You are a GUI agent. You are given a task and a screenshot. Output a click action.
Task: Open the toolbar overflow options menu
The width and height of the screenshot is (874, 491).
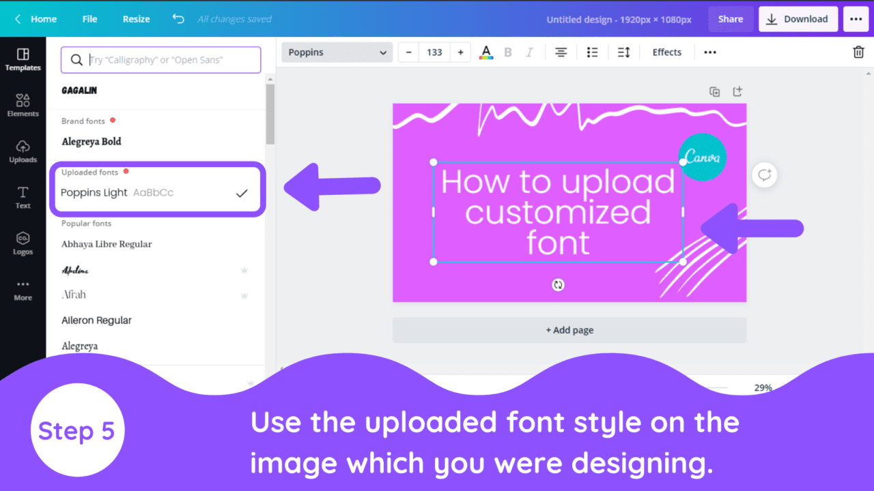point(709,52)
